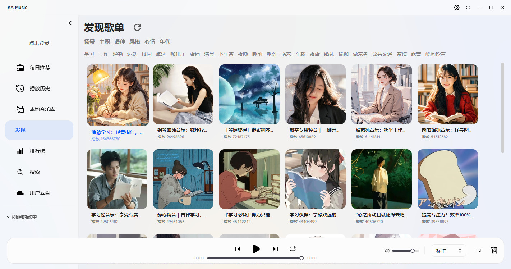Collapse the sidebar with the left chevron
This screenshot has height=269, width=511.
[70, 23]
